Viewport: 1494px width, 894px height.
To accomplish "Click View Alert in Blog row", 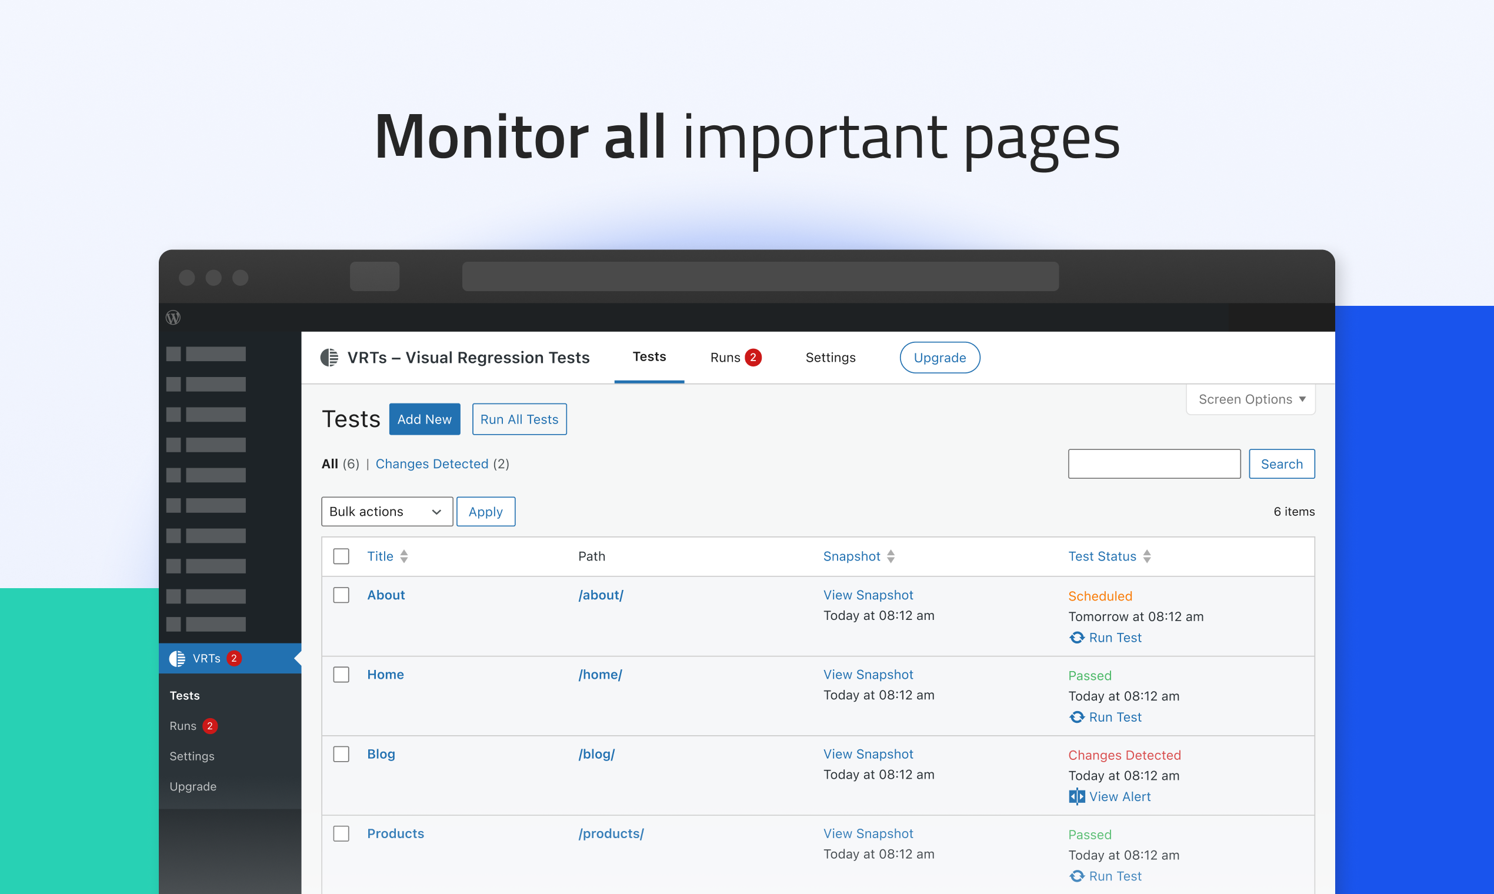I will pos(1120,796).
